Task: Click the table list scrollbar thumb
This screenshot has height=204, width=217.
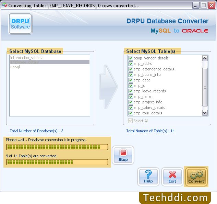Action: 205,87
